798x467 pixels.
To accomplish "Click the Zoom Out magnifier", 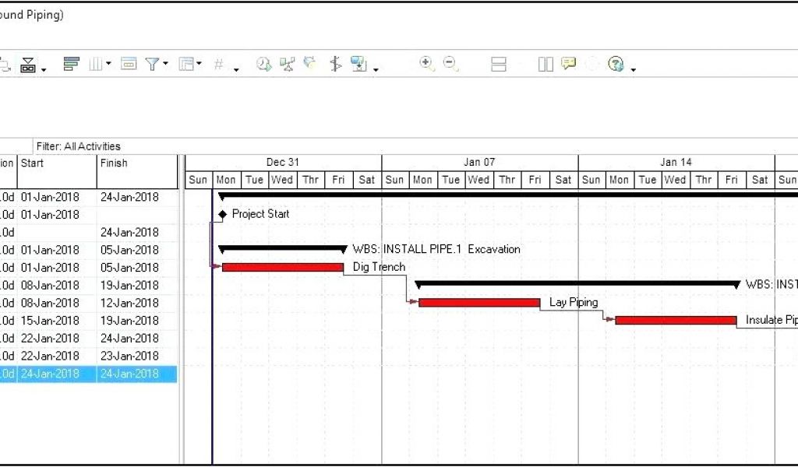I will click(450, 64).
